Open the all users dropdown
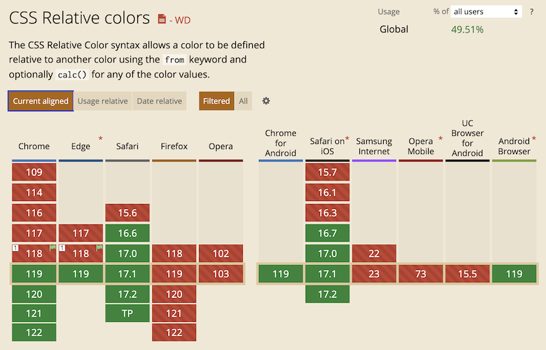Viewport: 546px width, 350px height. coord(486,12)
